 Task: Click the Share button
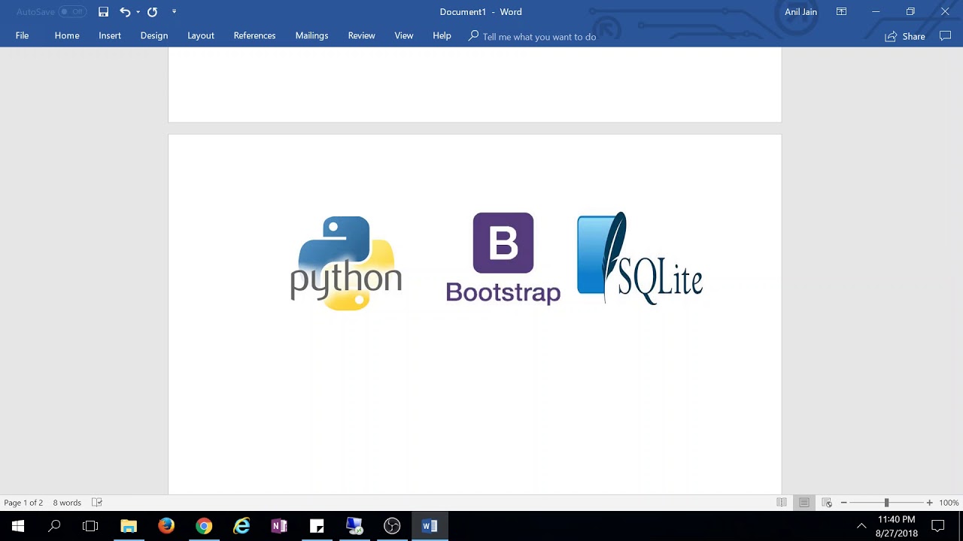coord(905,36)
